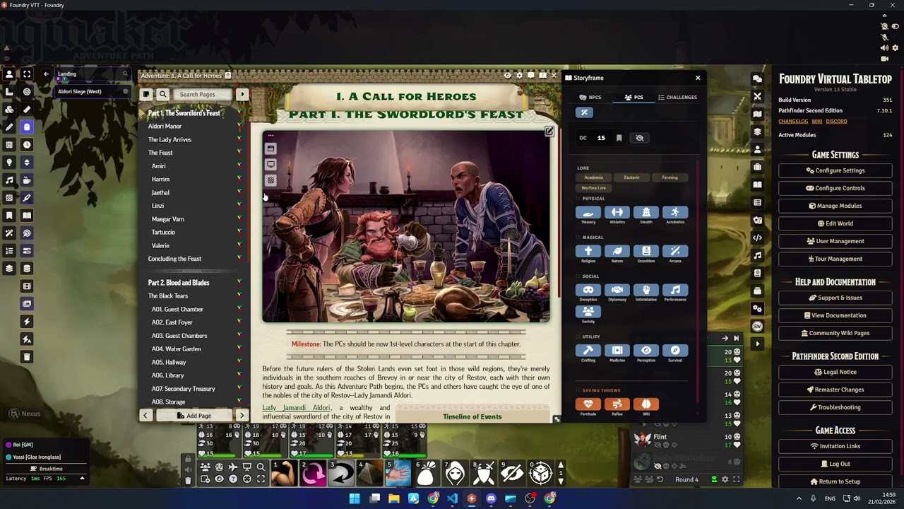Select the Religion skill icon
Viewport: 904px width, 509px height.
[588, 251]
